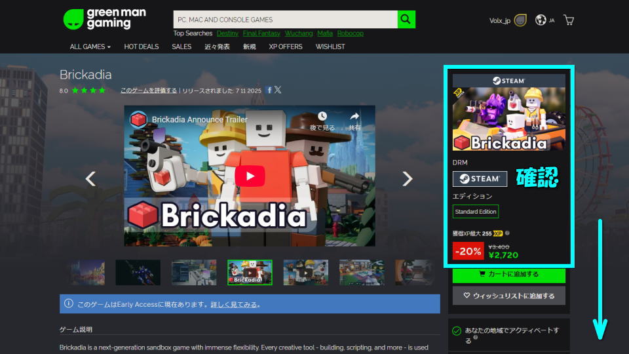This screenshot has width=629, height=354.
Task: Select the Steam DRM option
Action: pos(480,178)
